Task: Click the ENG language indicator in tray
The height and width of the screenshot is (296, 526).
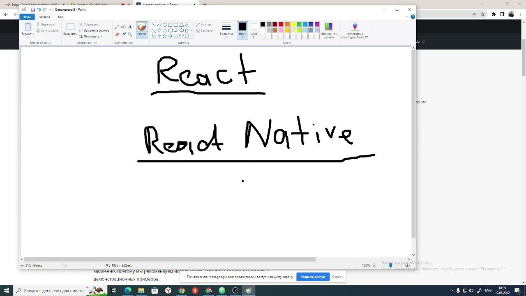Action: [488, 291]
